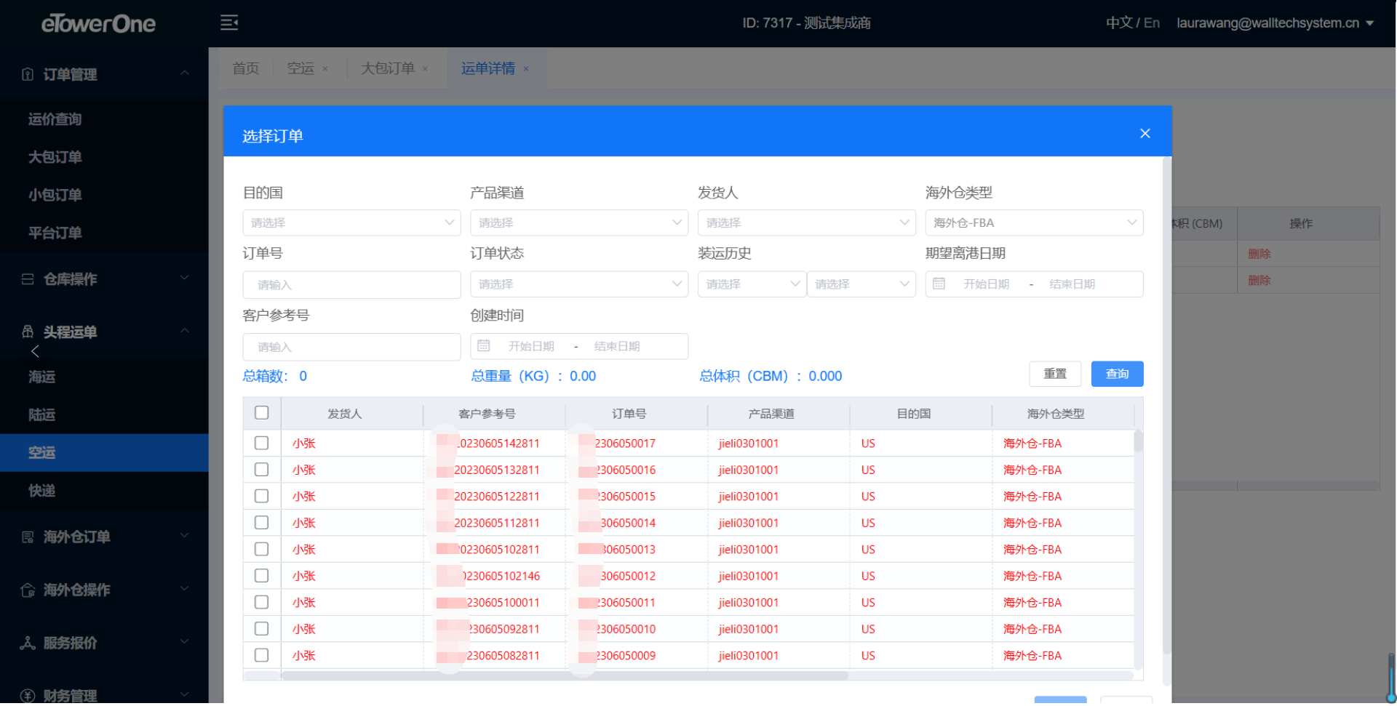Switch to the 空运 page tab

click(x=301, y=68)
